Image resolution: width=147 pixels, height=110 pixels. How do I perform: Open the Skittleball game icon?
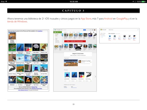pyautogui.click(x=12, y=80)
